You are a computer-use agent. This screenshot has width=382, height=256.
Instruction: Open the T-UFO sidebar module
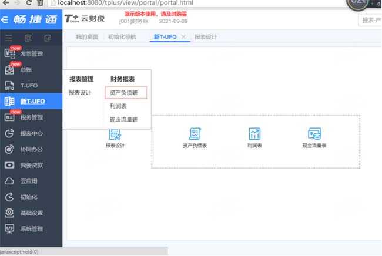click(29, 86)
